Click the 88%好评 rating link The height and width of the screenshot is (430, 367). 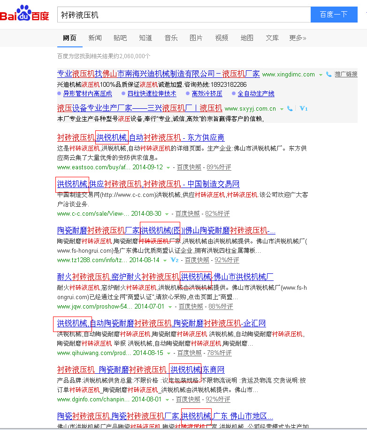click(221, 306)
